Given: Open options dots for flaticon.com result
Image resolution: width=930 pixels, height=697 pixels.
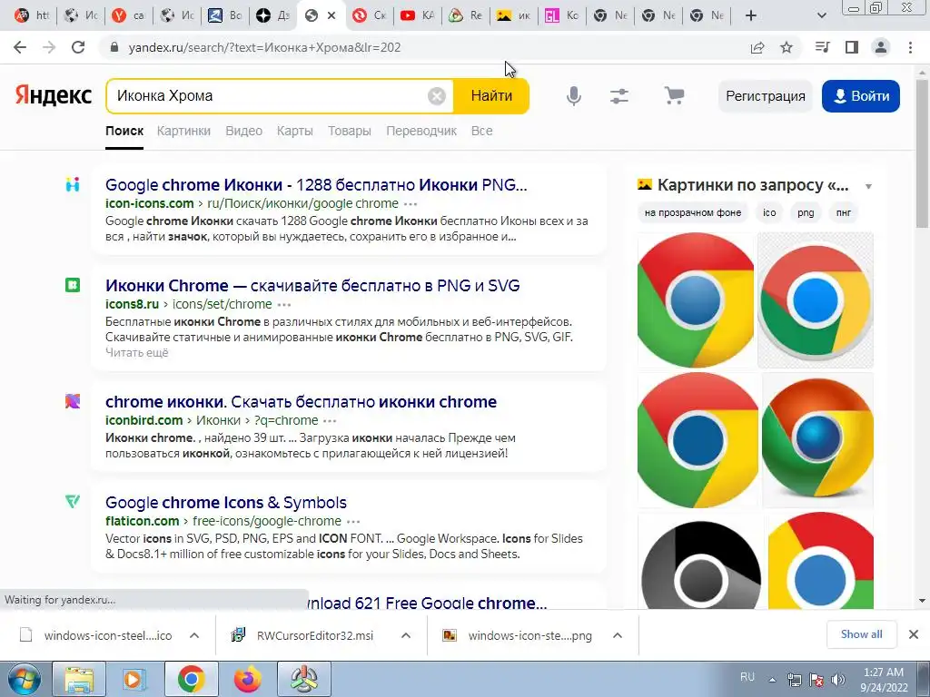Looking at the screenshot, I should coord(353,522).
